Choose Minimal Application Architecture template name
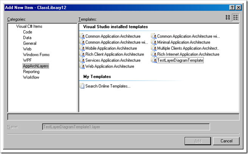Viewport: 248px width, 154px height. coord(184,42)
